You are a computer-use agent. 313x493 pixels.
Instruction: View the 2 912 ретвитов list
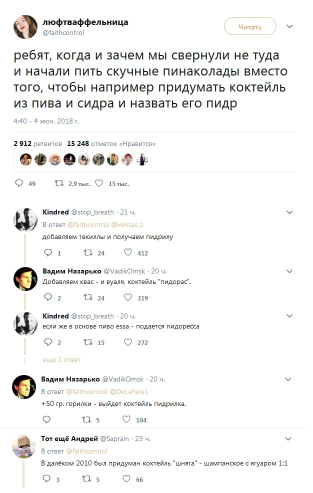[37, 143]
